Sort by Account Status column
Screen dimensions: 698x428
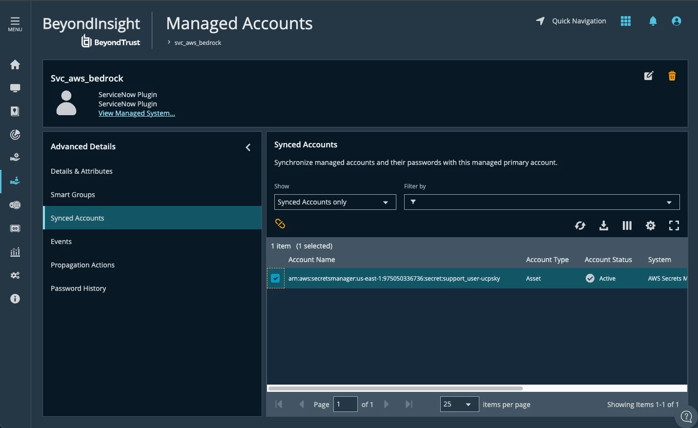tap(608, 260)
